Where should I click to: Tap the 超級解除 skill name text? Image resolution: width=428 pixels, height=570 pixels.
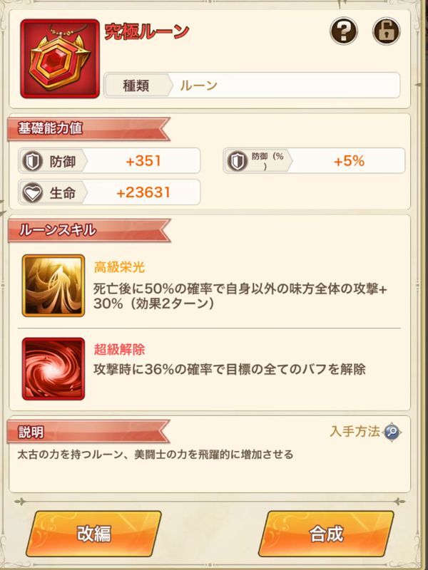119,350
